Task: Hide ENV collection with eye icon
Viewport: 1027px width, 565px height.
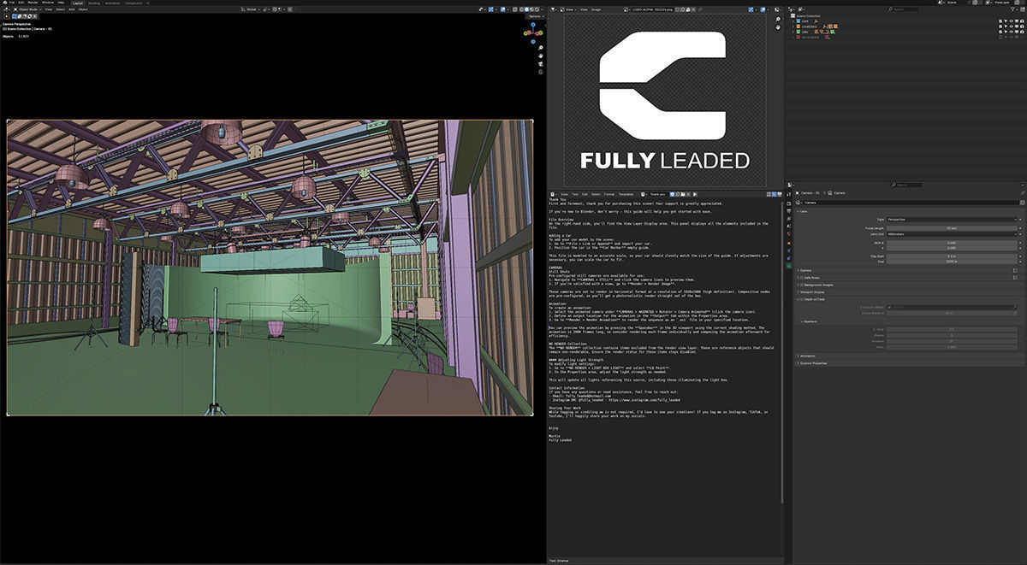Action: 1011,32
